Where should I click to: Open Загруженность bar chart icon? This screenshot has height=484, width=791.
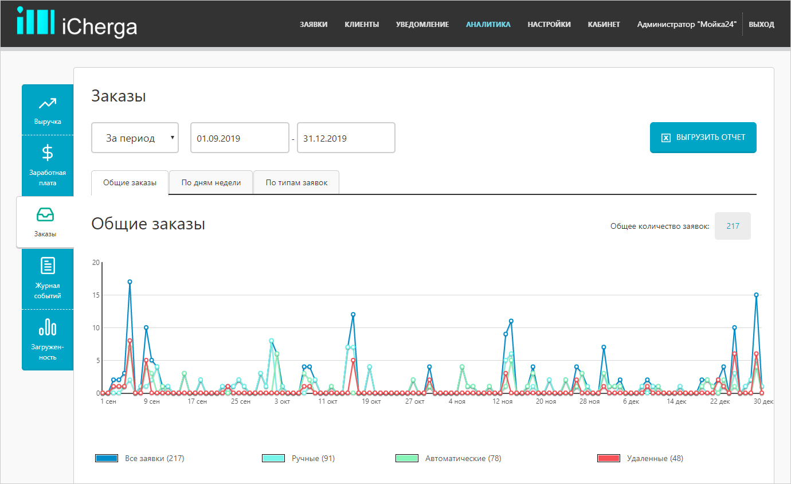[48, 327]
